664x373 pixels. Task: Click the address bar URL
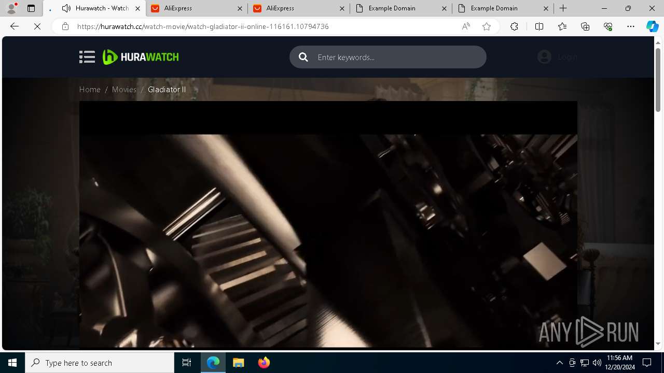[203, 26]
